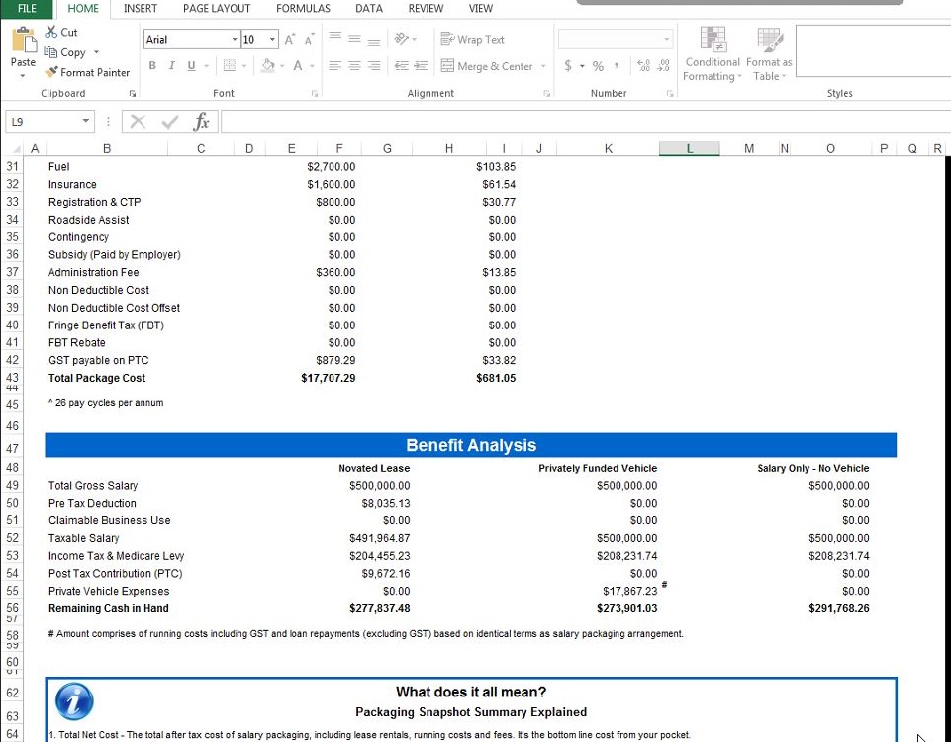Align text right
Image resolution: width=951 pixels, height=742 pixels.
point(375,66)
